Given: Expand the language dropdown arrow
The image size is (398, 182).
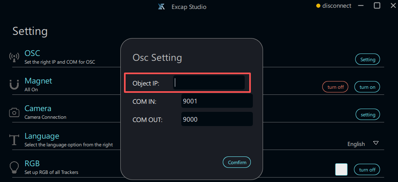Looking at the screenshot, I should pos(376,143).
